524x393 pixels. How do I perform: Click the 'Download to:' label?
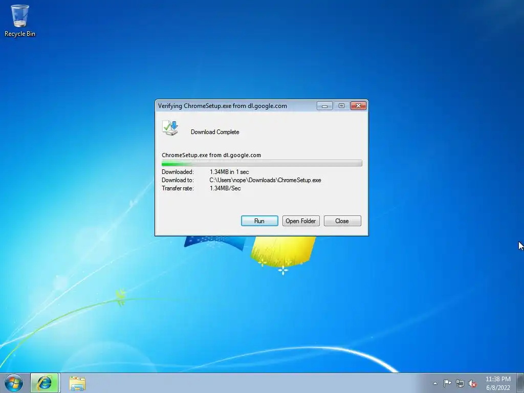coord(178,180)
